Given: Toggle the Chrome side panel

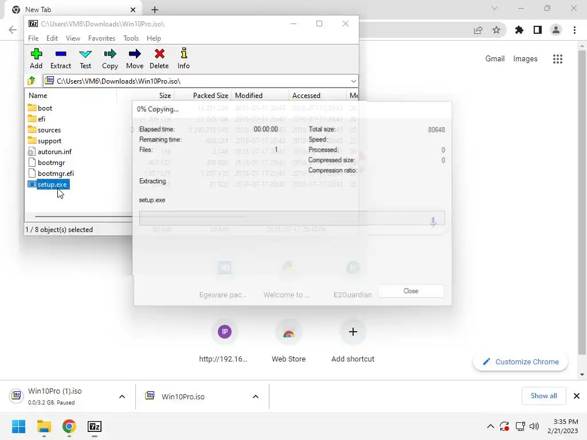Looking at the screenshot, I should pos(538,30).
